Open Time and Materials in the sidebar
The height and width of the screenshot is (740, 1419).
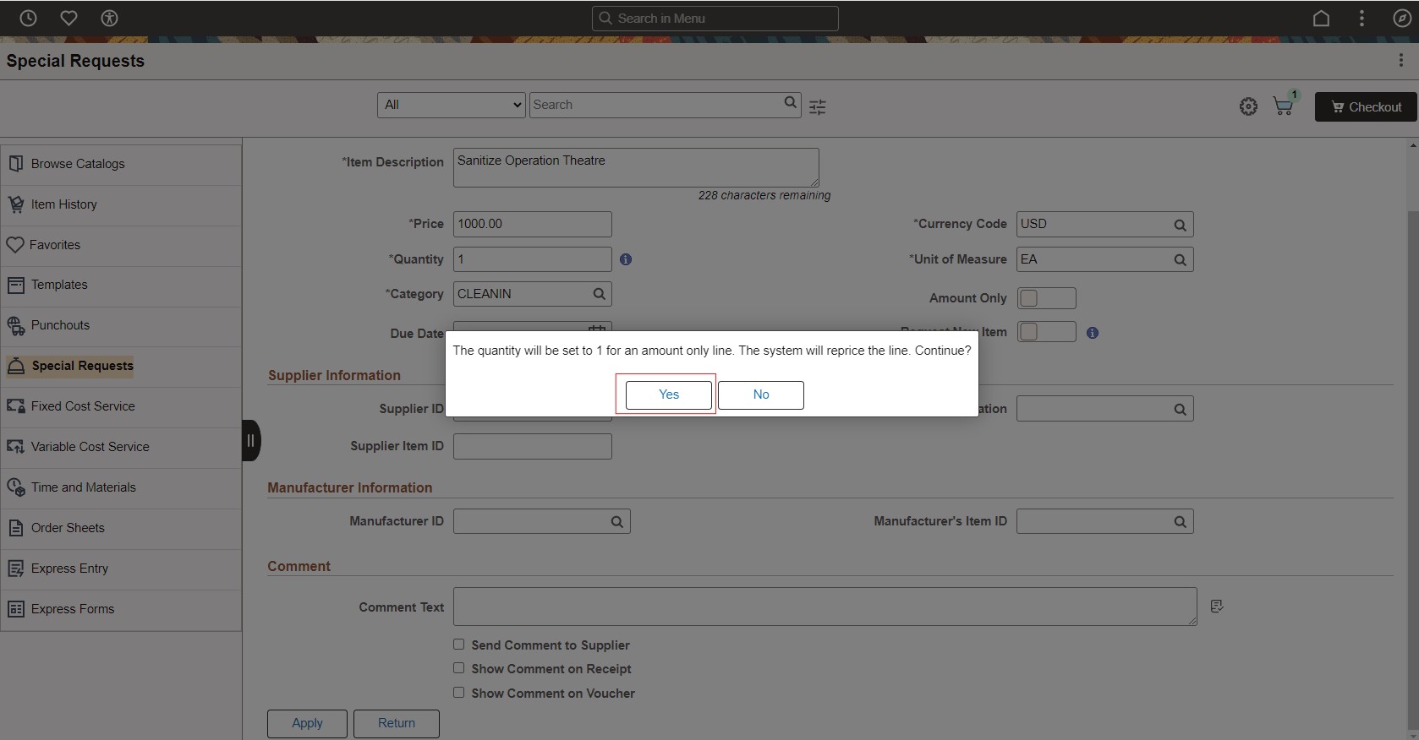click(x=121, y=487)
